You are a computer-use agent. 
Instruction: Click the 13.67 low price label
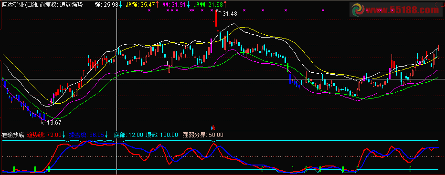point(54,123)
